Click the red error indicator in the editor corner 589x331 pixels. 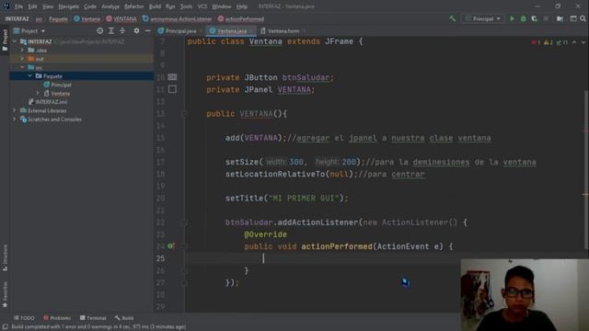[x=536, y=42]
